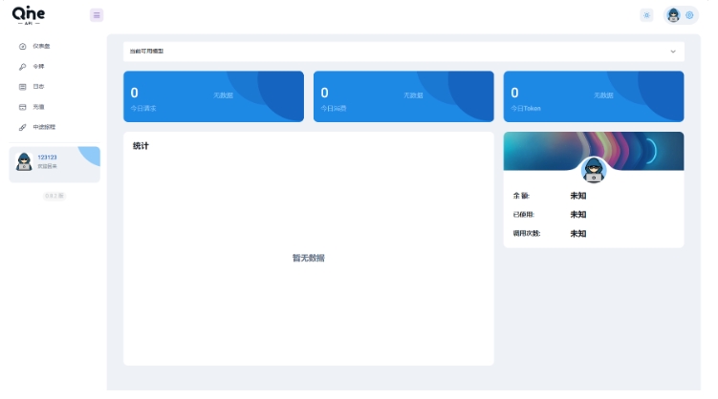The image size is (718, 399).
Task: Click the 余额 label
Action: tap(521, 196)
